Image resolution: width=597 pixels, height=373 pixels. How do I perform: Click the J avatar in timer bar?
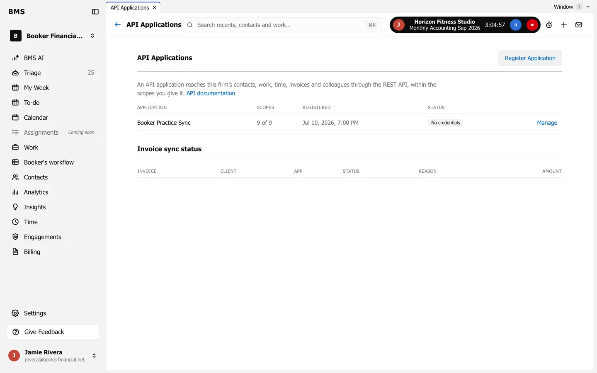398,25
